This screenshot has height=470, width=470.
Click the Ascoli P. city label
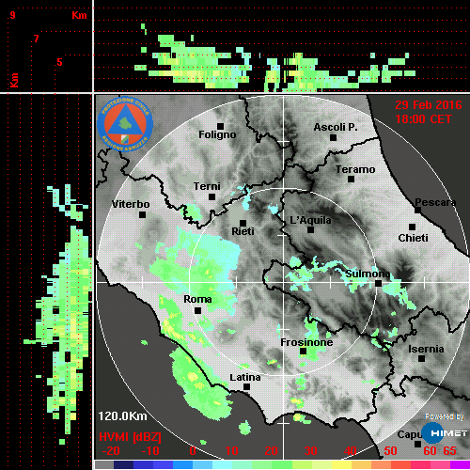pos(336,127)
